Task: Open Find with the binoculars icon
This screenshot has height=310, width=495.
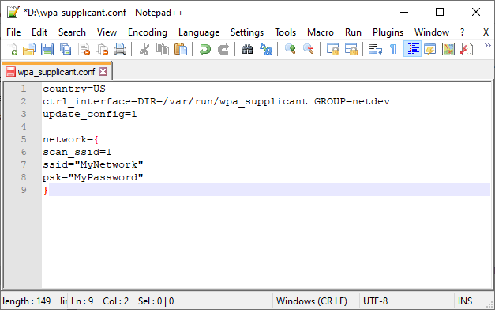Action: coord(248,49)
